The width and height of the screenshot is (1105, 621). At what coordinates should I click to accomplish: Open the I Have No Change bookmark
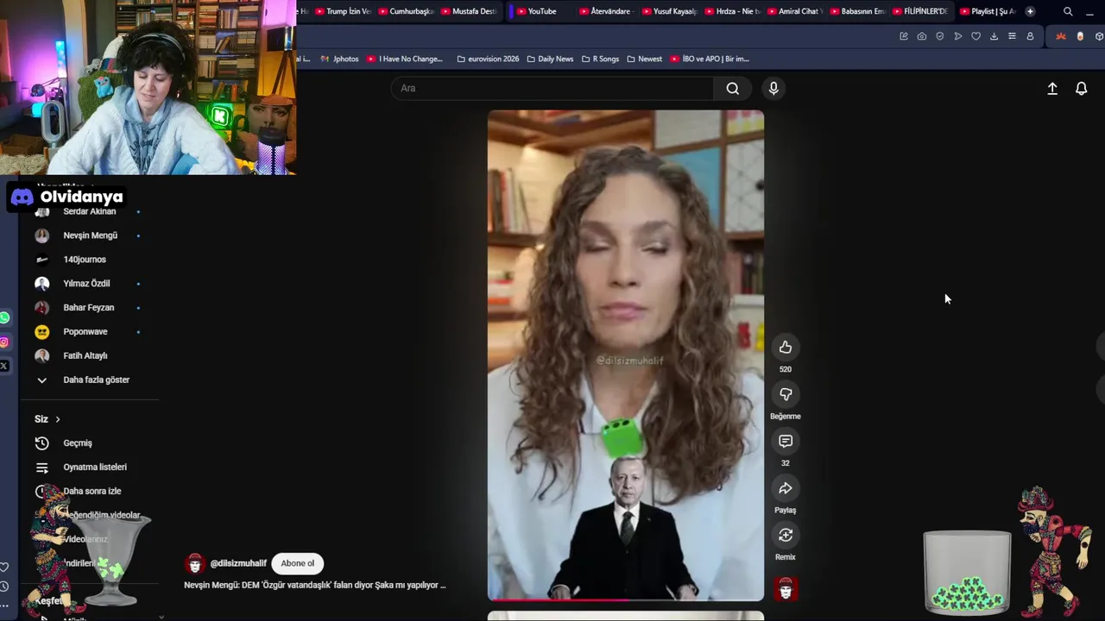click(405, 59)
